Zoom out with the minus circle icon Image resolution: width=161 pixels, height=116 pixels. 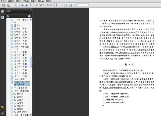pyautogui.click(x=47, y=5)
